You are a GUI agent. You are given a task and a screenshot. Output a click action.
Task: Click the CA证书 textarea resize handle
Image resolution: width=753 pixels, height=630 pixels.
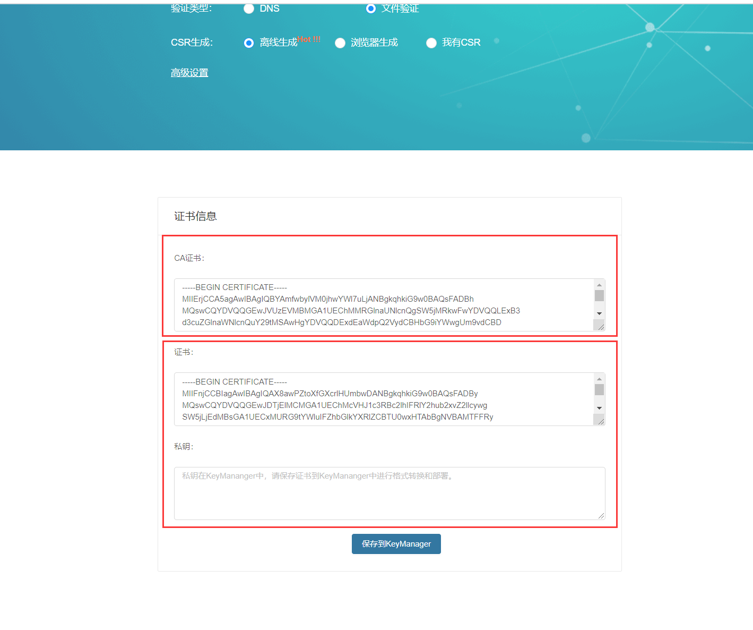click(600, 327)
